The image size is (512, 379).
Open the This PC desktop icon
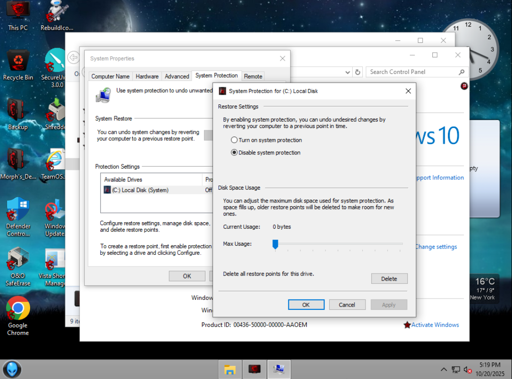click(18, 16)
